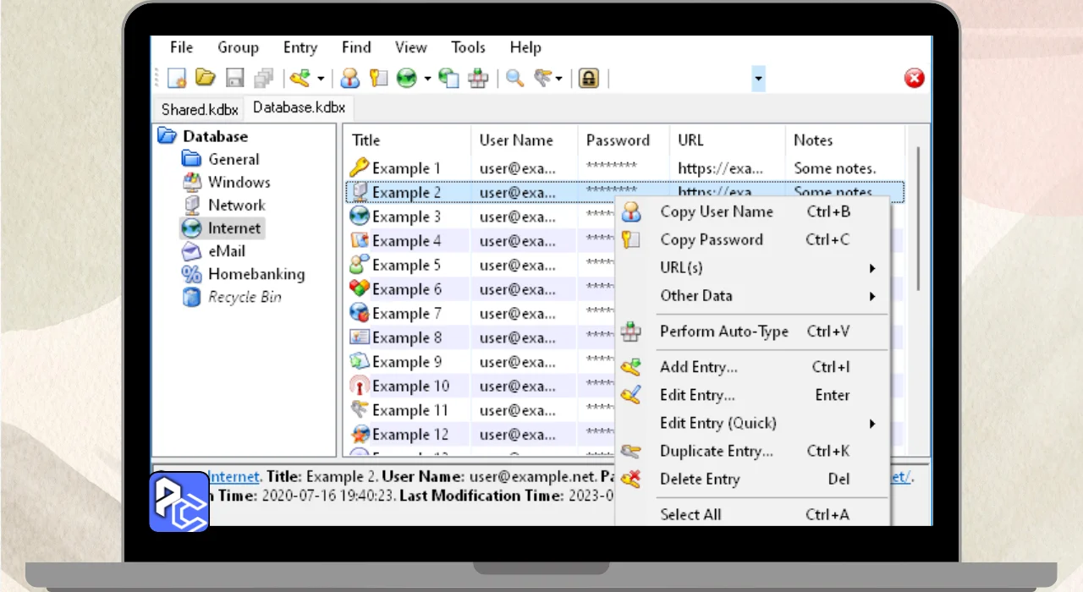Screen dimensions: 1083x592
Task: Click the Open Database folder icon
Action: click(x=205, y=79)
